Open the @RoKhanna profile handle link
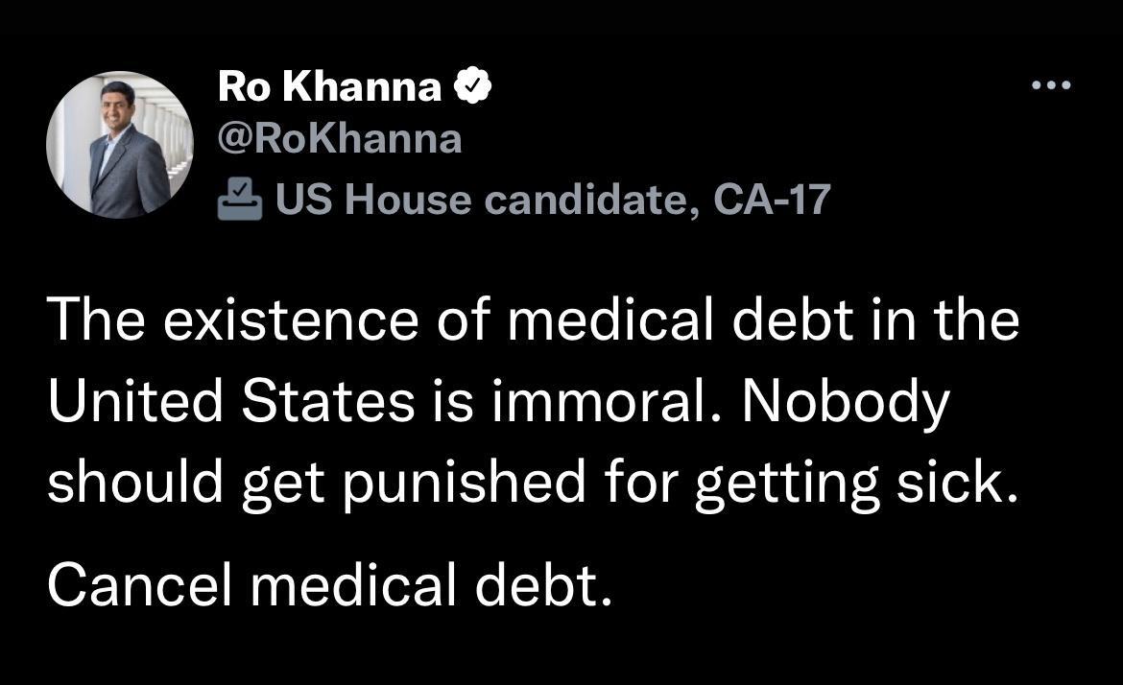Image resolution: width=1123 pixels, height=685 pixels. [x=338, y=137]
